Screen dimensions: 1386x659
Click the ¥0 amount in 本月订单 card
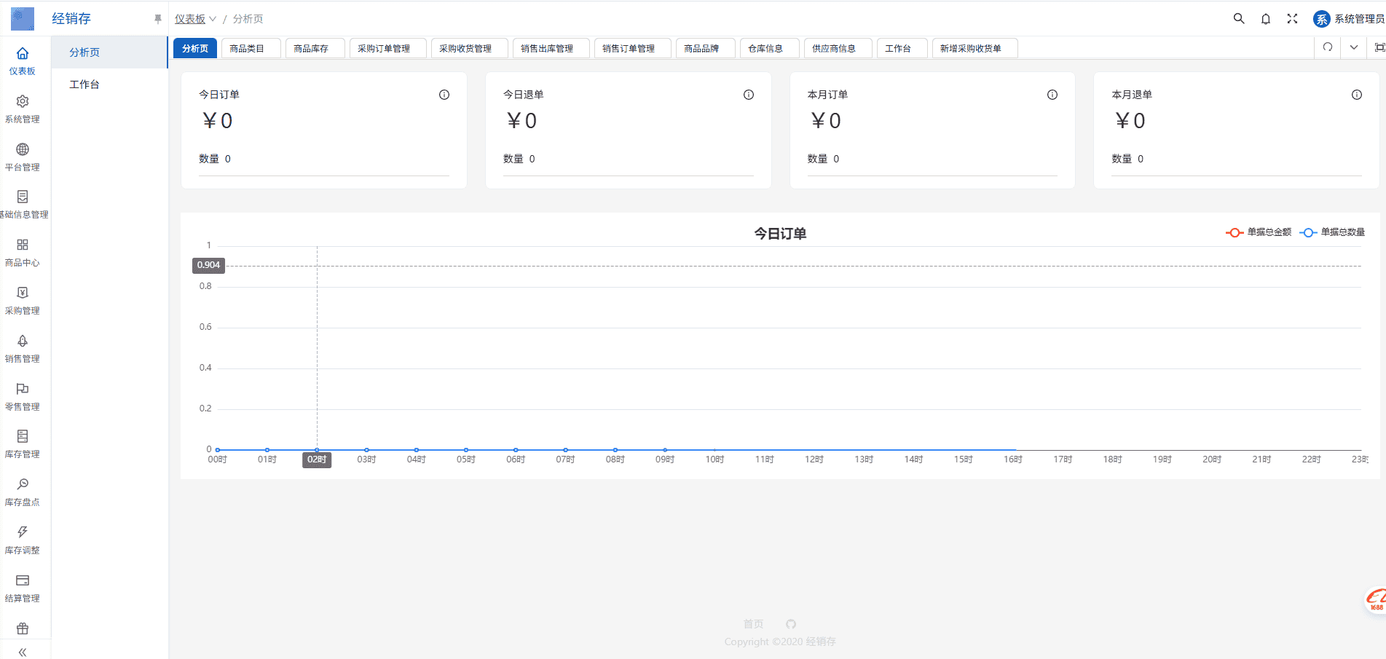point(826,121)
